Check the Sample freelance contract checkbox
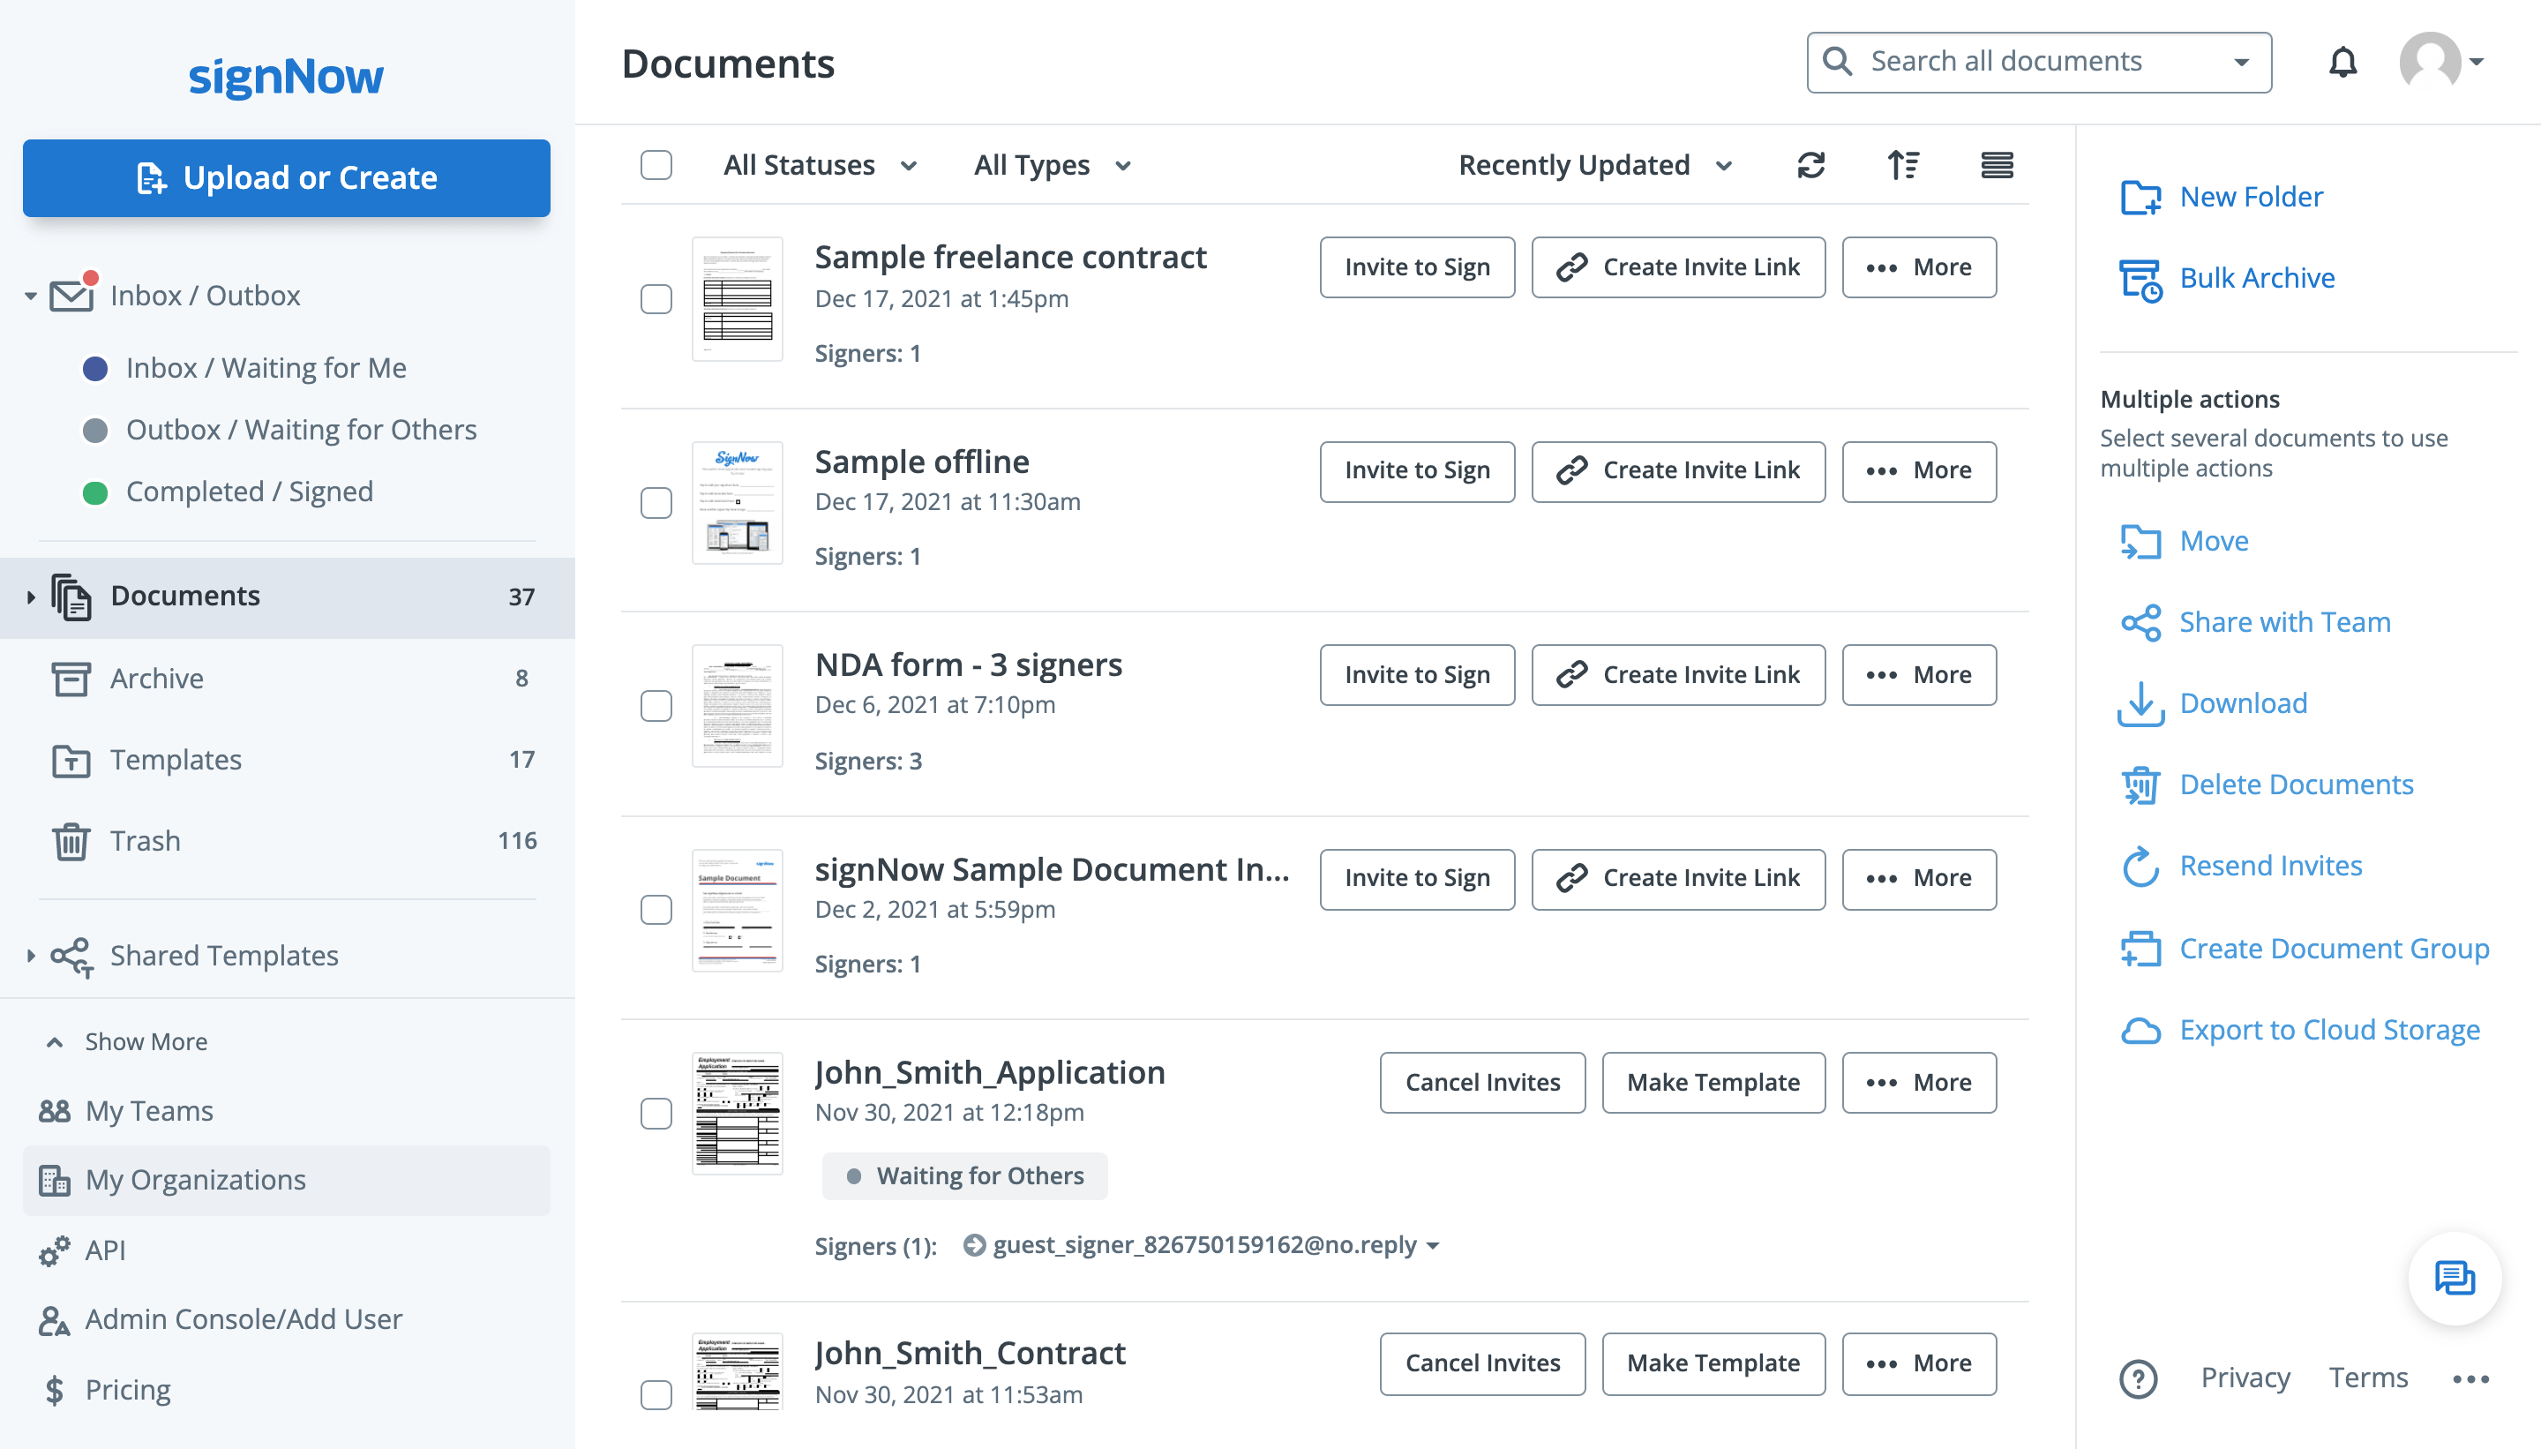The height and width of the screenshot is (1449, 2541). (x=656, y=298)
